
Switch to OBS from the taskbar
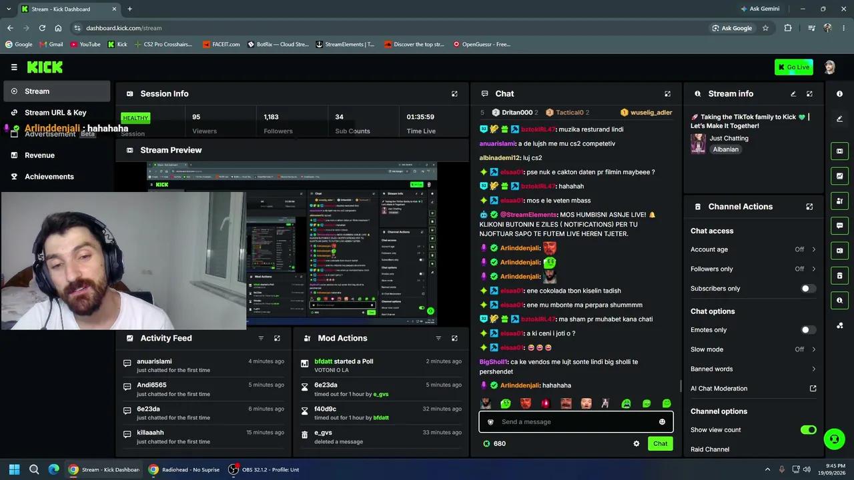[x=264, y=469]
